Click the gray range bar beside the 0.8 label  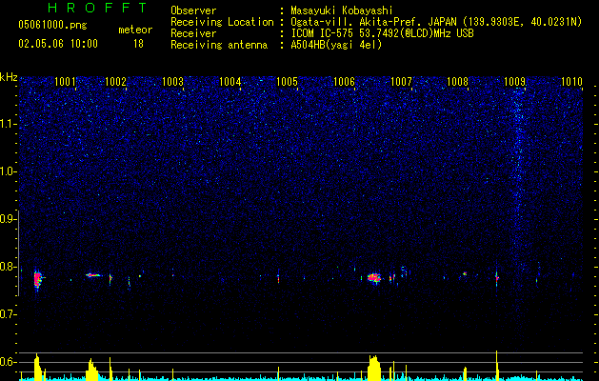click(x=19, y=252)
